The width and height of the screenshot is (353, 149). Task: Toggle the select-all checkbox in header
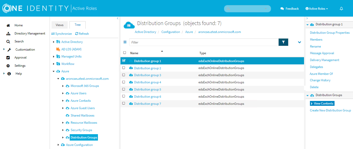point(125,53)
